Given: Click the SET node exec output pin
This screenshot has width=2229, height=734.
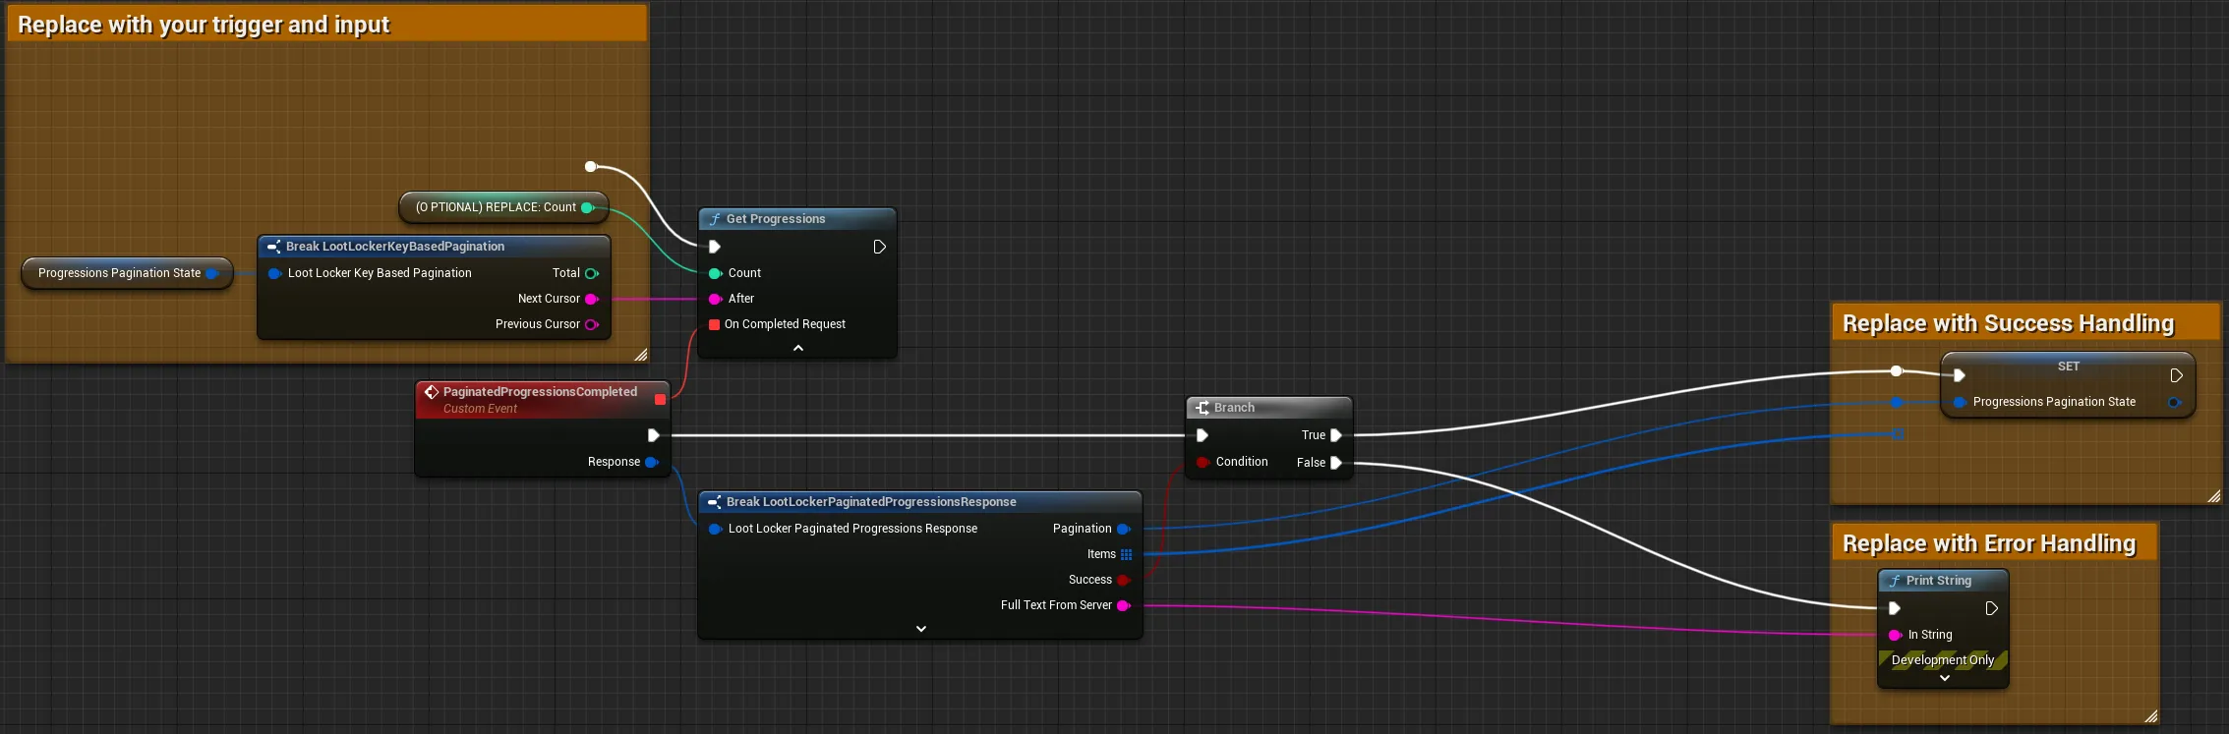Looking at the screenshot, I should tap(2176, 375).
